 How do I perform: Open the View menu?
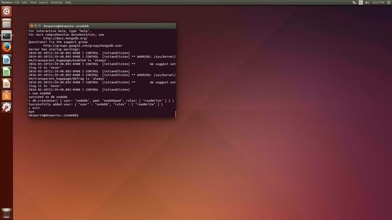tap(33, 2)
